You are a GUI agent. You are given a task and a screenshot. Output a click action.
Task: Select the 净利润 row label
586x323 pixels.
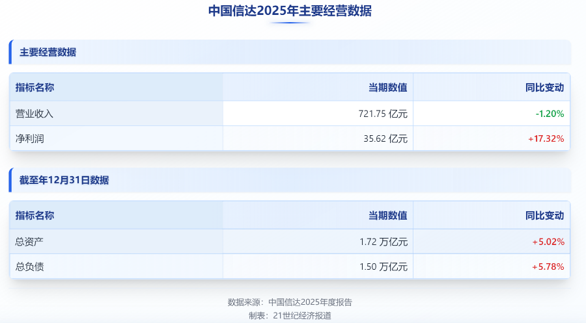(29, 138)
